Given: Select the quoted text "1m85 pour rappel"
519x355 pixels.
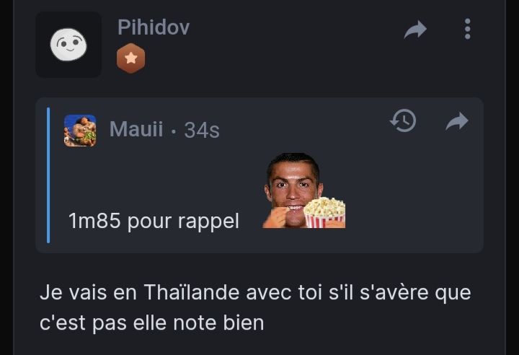Looking at the screenshot, I should click(x=154, y=221).
